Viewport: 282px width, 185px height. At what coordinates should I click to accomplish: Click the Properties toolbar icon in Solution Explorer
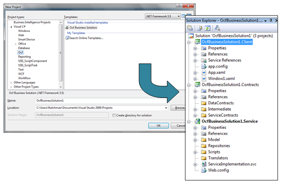coord(190,28)
